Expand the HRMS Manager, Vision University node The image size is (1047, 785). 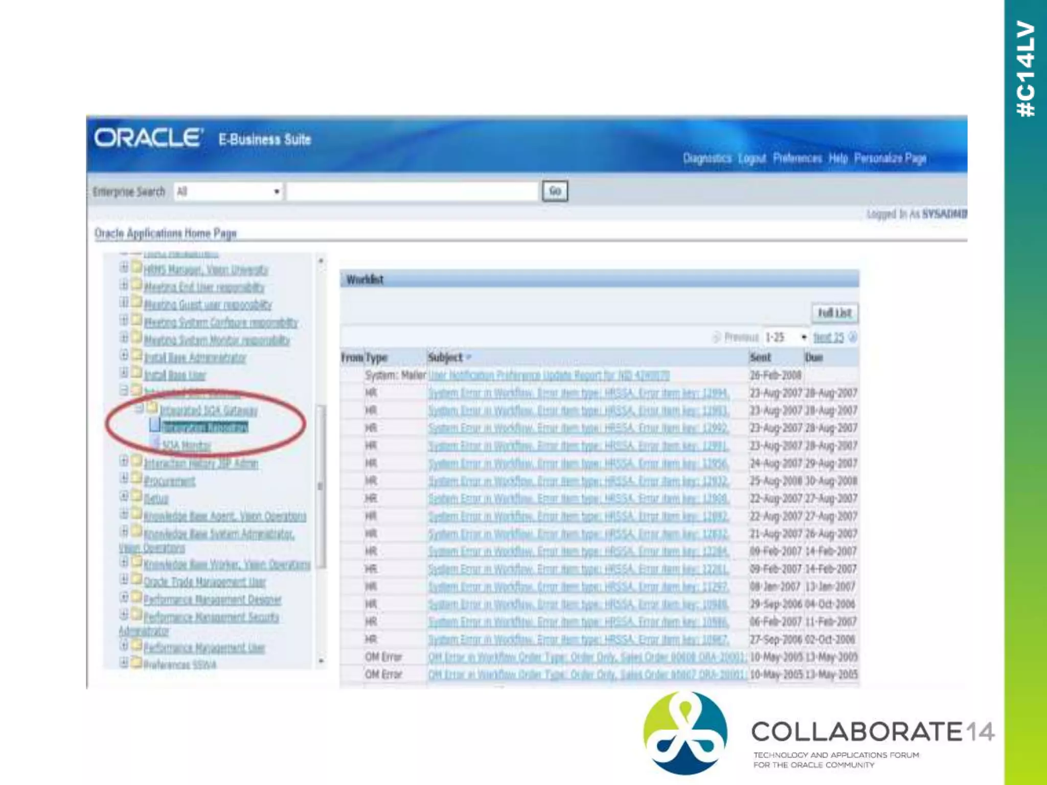[124, 267]
